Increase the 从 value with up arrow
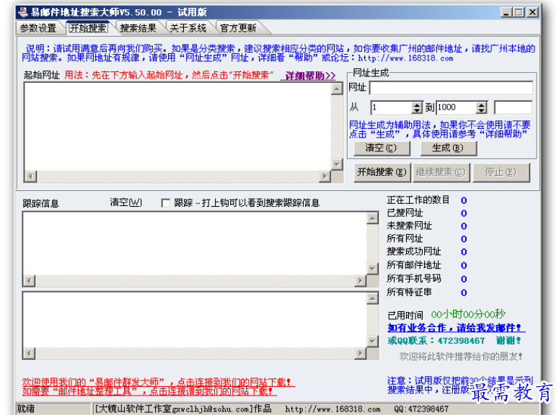559x415 pixels. pos(417,104)
